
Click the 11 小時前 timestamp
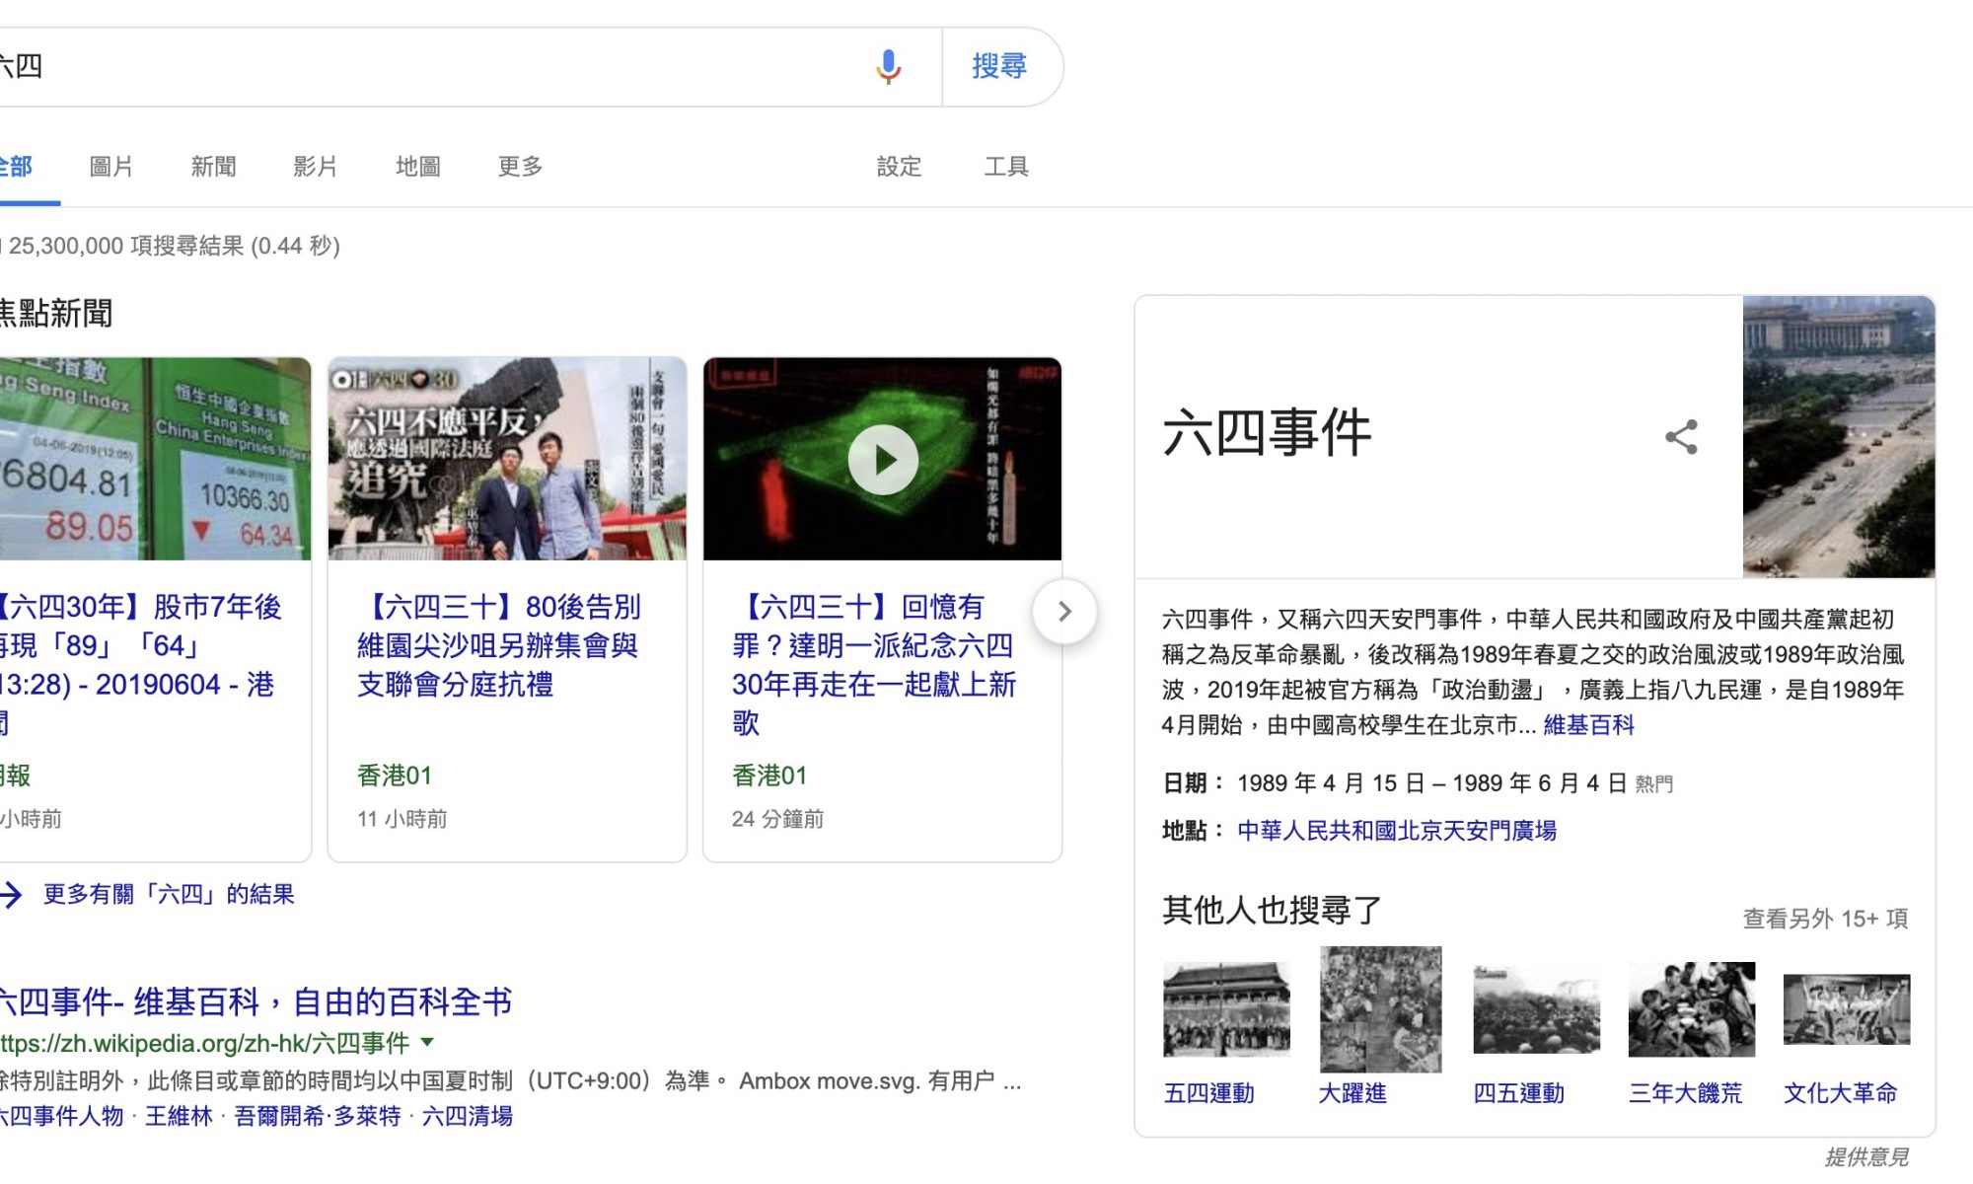pyautogui.click(x=402, y=819)
